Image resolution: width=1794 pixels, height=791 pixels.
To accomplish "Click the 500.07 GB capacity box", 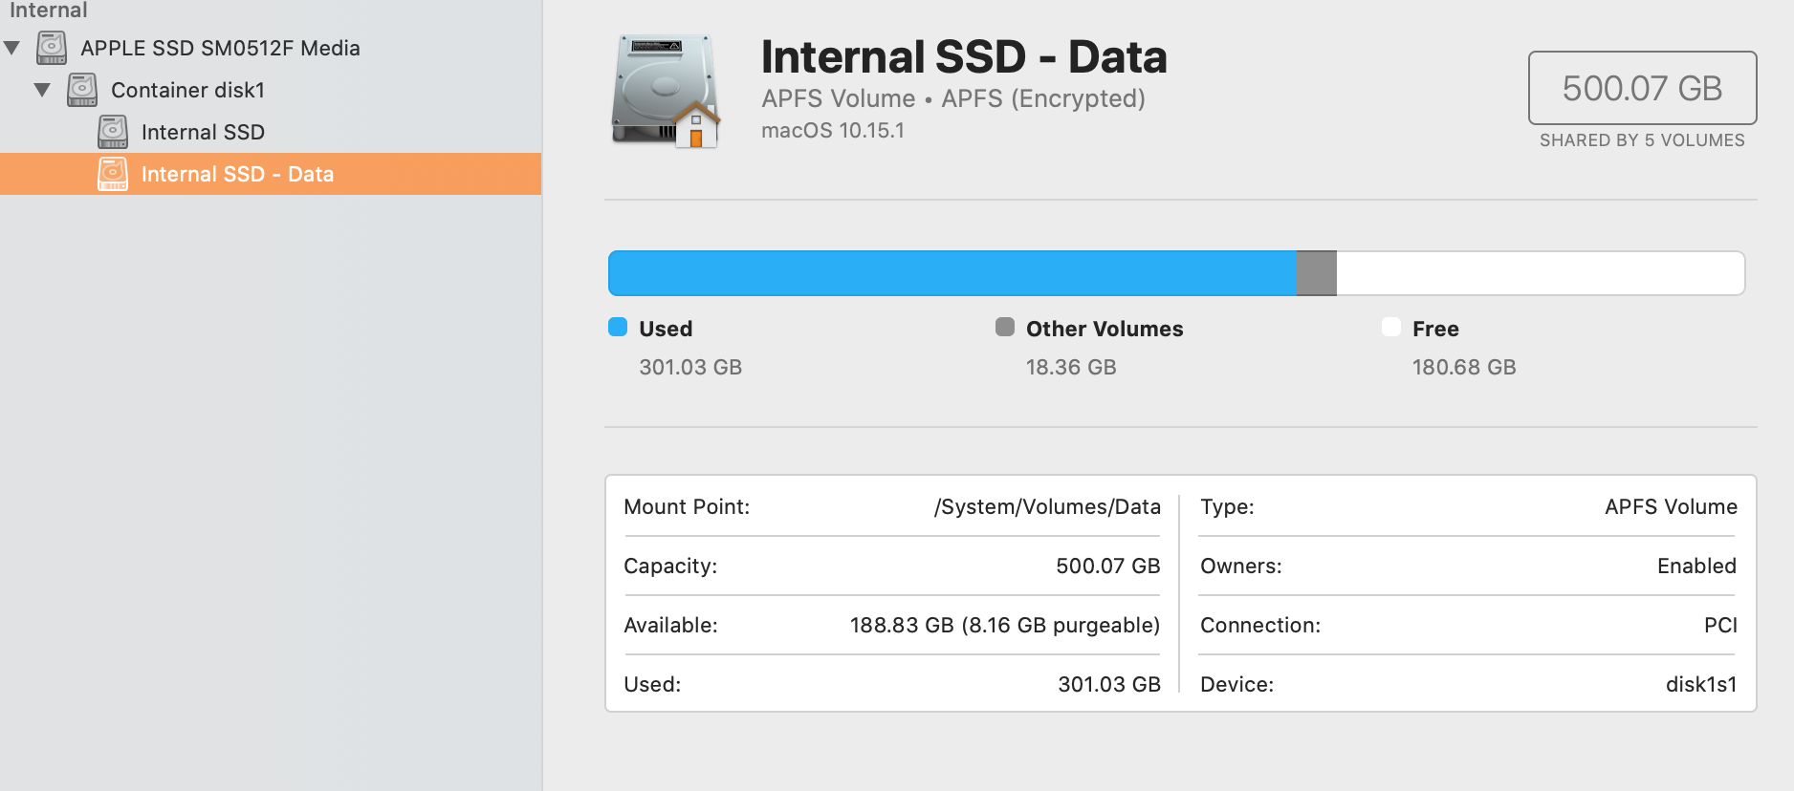I will pyautogui.click(x=1642, y=88).
